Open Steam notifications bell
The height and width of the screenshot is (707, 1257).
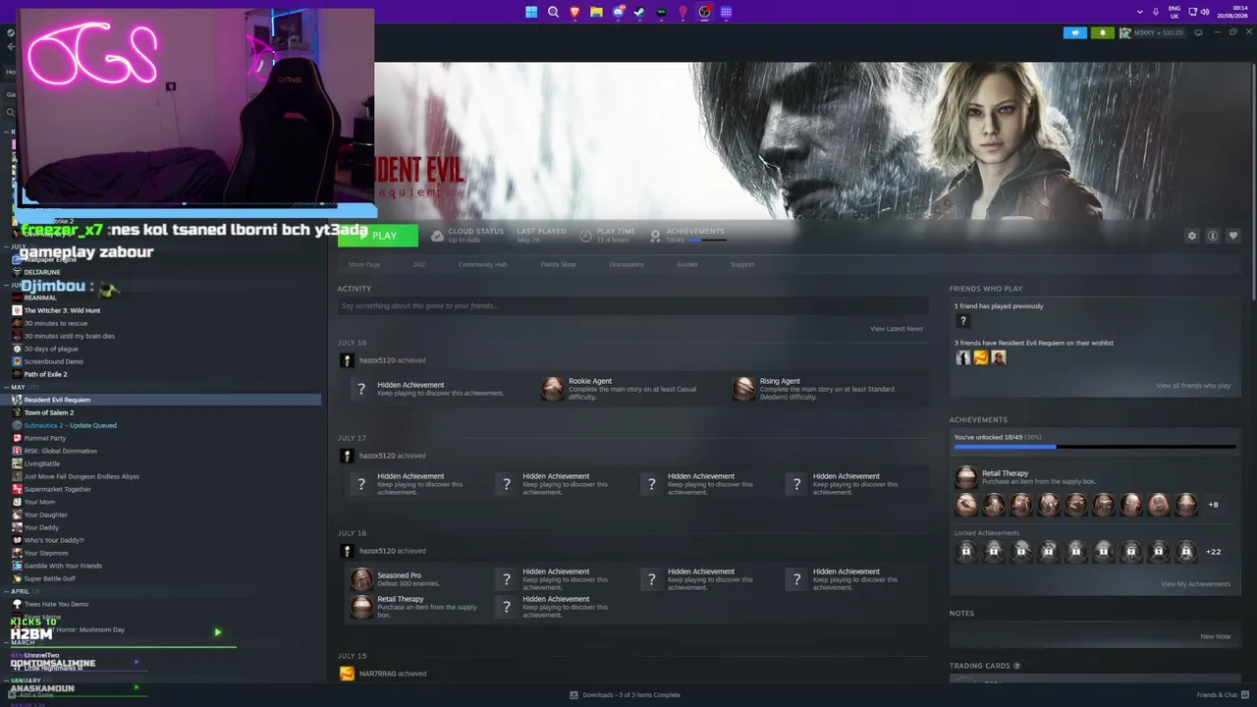pos(1102,32)
